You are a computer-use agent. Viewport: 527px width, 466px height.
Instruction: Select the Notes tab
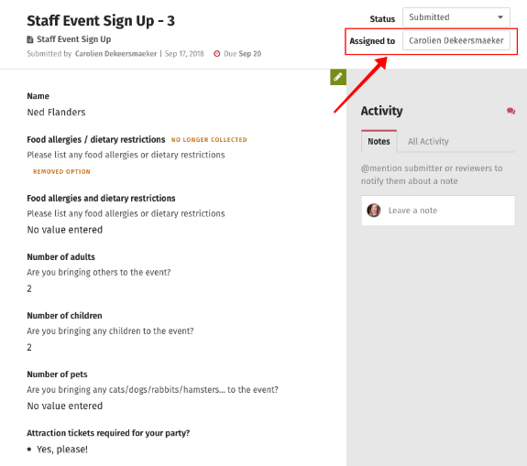pyautogui.click(x=379, y=141)
